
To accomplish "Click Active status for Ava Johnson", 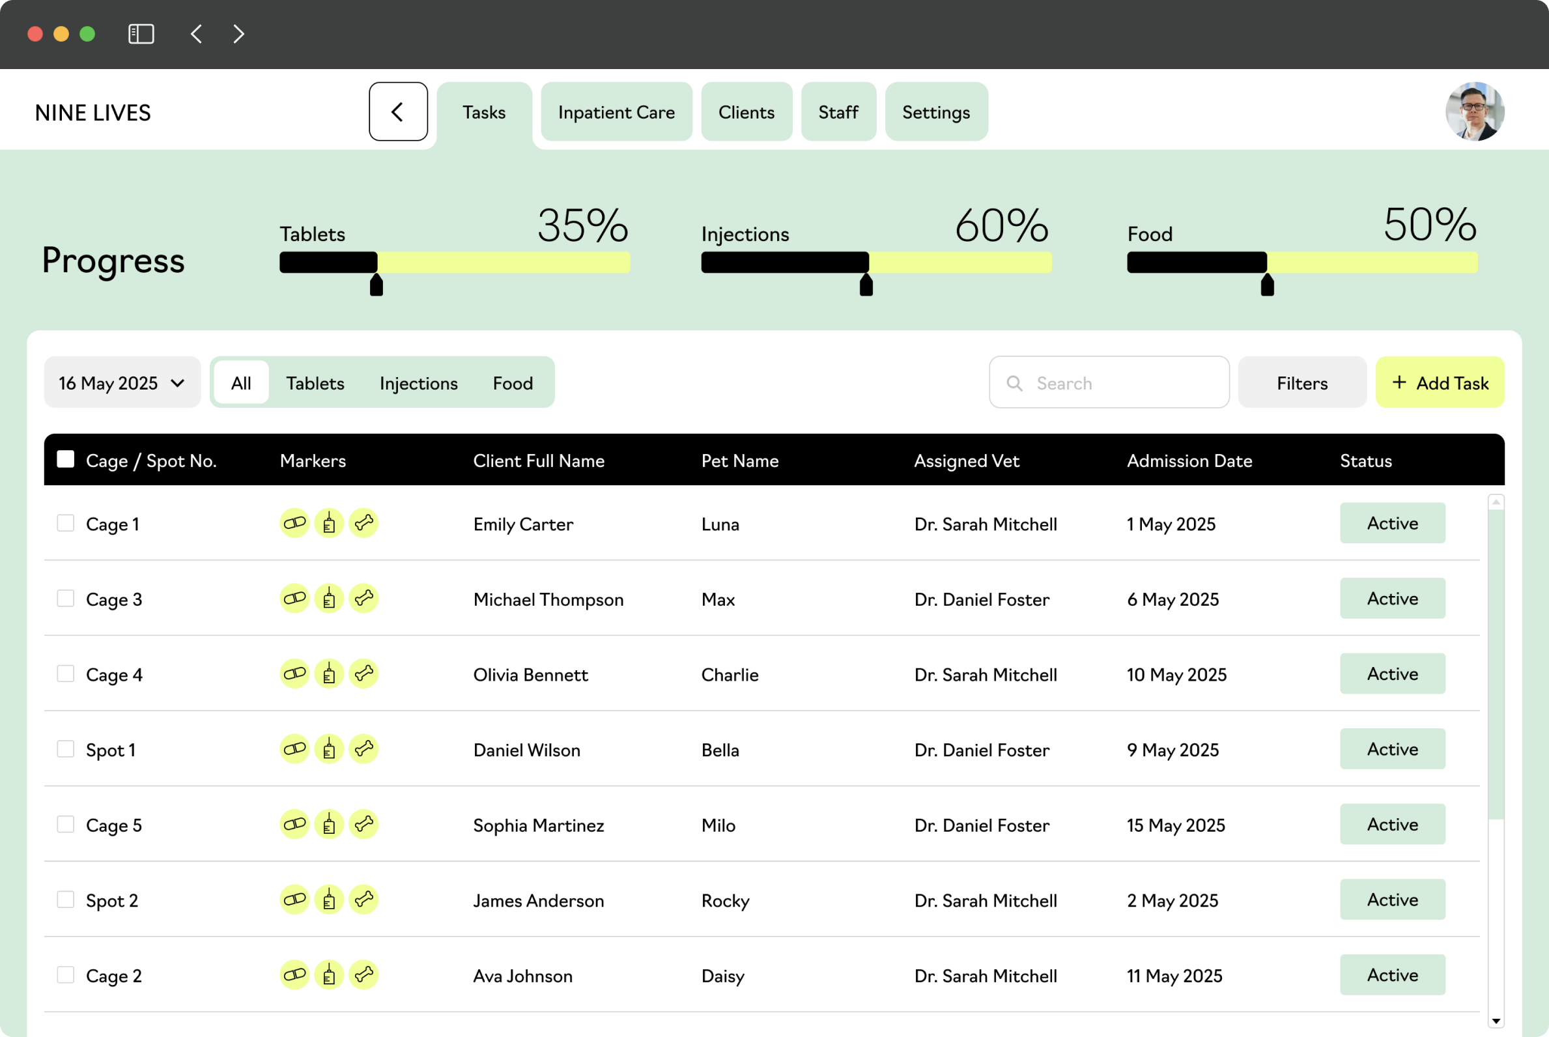I will tap(1393, 976).
